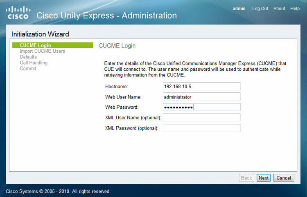Click the Web User Name: label
This screenshot has height=197, width=307.
tap(123, 97)
